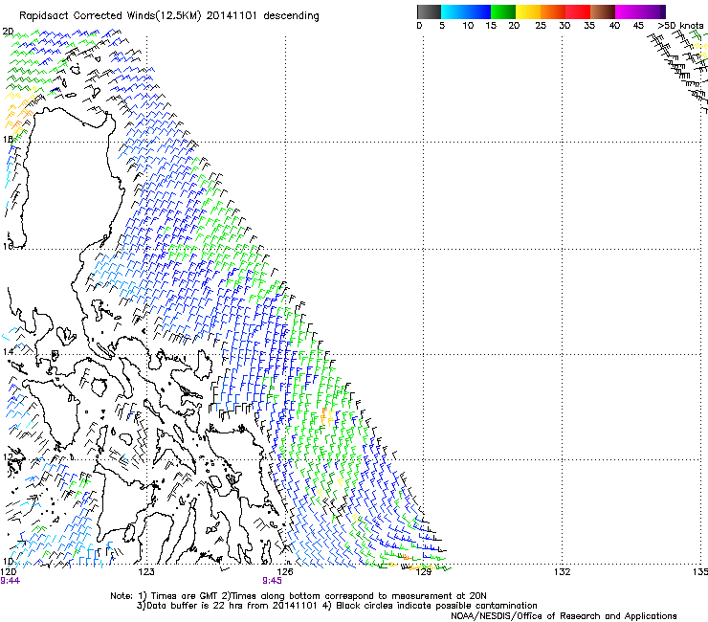Click the purple time label '9:45'
The height and width of the screenshot is (622, 708).
tap(272, 581)
